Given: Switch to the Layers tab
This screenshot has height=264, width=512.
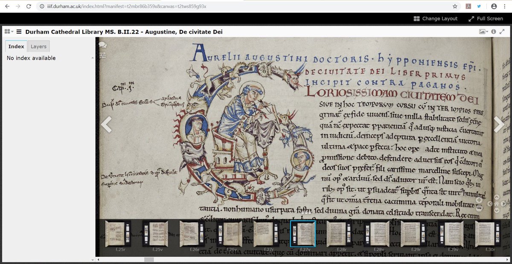Looking at the screenshot, I should tap(39, 46).
